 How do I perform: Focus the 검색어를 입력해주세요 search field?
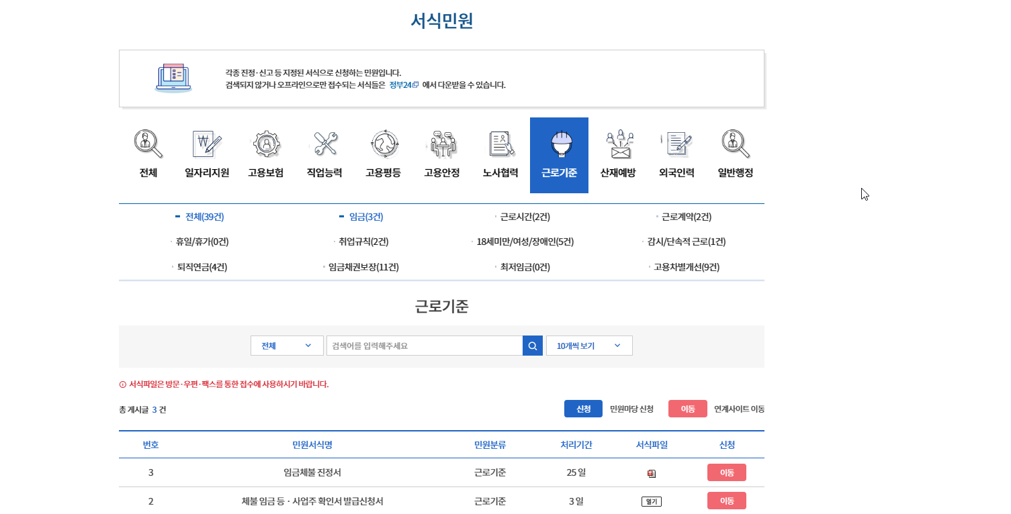click(x=425, y=346)
